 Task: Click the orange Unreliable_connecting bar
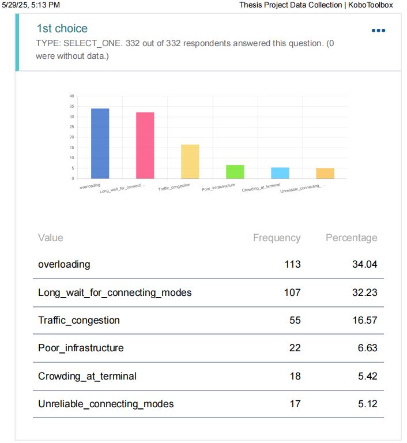click(325, 173)
